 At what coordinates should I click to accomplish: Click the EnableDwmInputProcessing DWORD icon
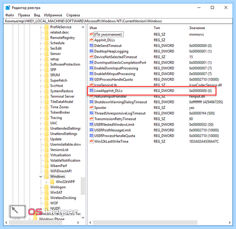pos(91,68)
